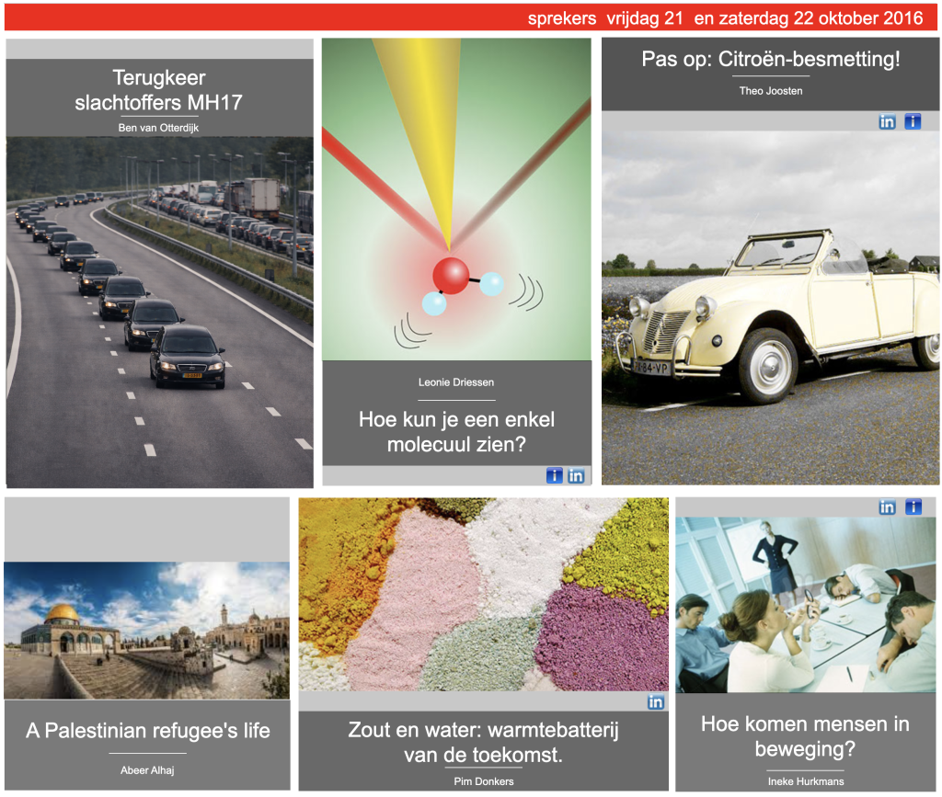Viewport: 942px width, 797px height.
Task: Open the info icon under Leonie Driessen's talk
Action: tap(554, 475)
